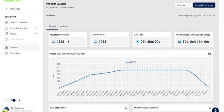
Task: Expand the Design submenu chevron
Action: [x=36, y=34]
